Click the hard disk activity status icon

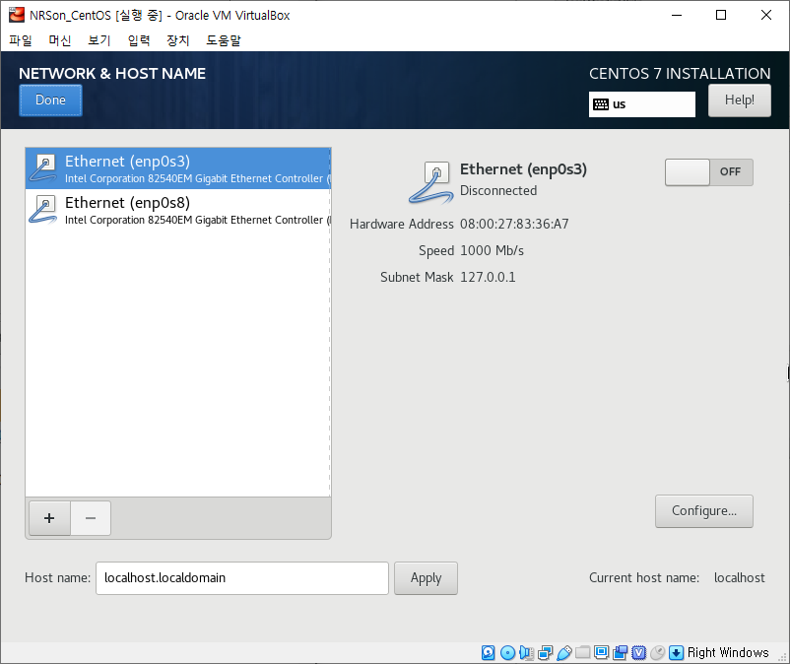(x=488, y=652)
